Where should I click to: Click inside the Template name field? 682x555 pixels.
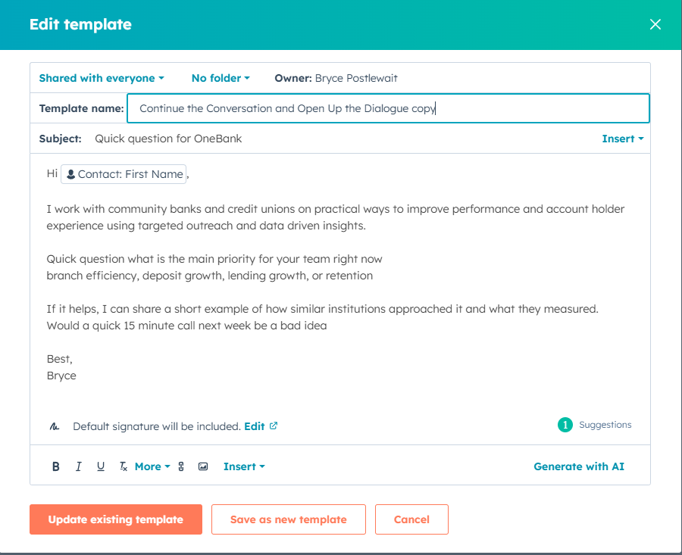388,108
